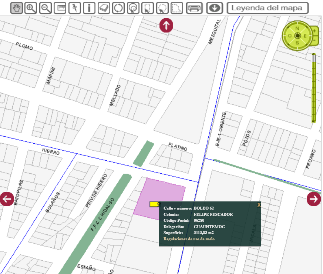Click the MEZQUITAL street label
This screenshot has height=274, width=323.
click(x=215, y=32)
